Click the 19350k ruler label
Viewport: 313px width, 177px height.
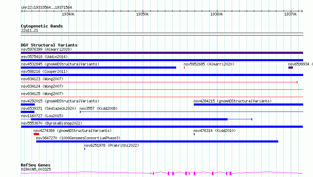pyautogui.click(x=142, y=14)
